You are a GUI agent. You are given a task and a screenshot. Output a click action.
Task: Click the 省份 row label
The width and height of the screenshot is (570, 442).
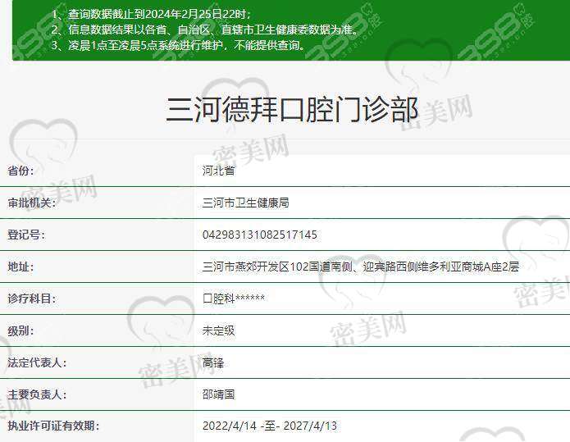point(22,171)
